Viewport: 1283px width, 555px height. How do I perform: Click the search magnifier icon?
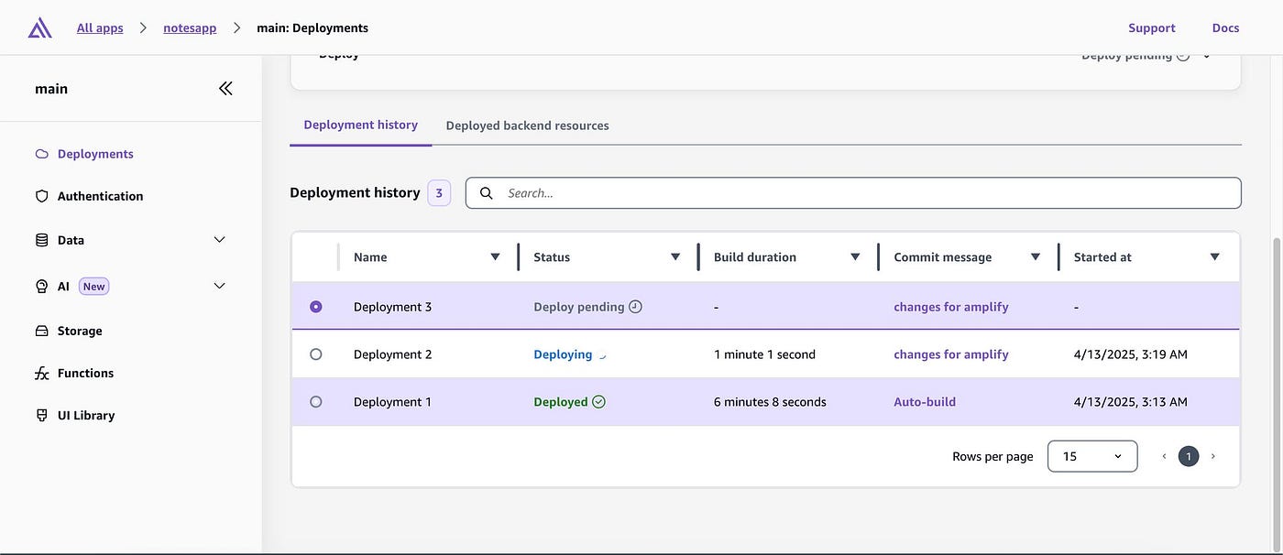(x=487, y=193)
